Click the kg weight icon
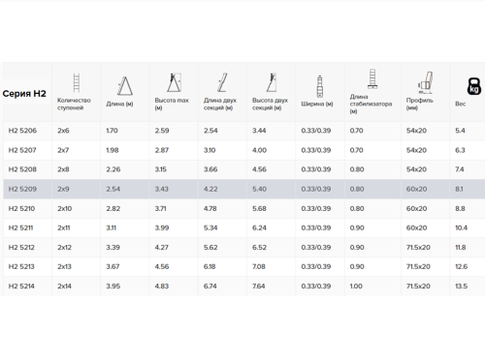Image resolution: width=485 pixels, height=363 pixels. (x=474, y=86)
